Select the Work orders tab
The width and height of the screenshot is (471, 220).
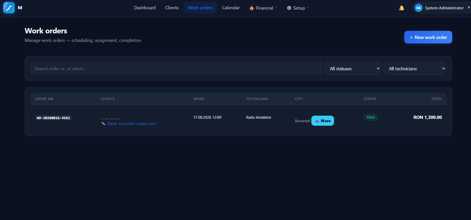point(200,8)
